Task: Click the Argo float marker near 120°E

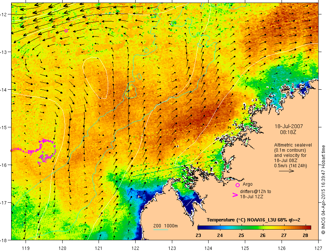Action: click(66, 31)
